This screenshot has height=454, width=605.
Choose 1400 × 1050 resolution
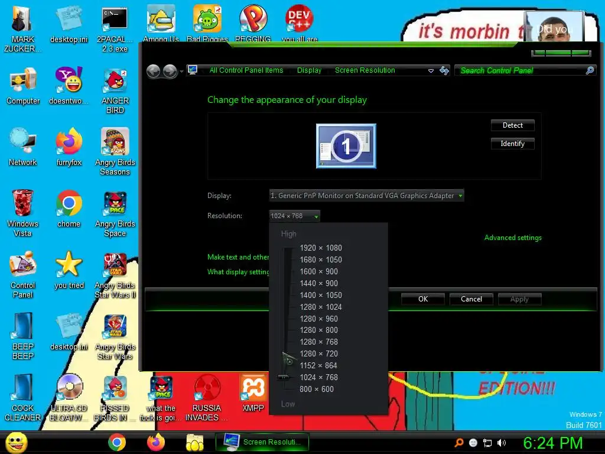321,296
